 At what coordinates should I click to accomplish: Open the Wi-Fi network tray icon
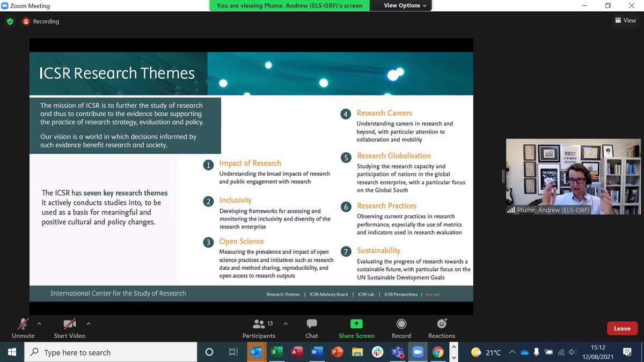coord(561,352)
